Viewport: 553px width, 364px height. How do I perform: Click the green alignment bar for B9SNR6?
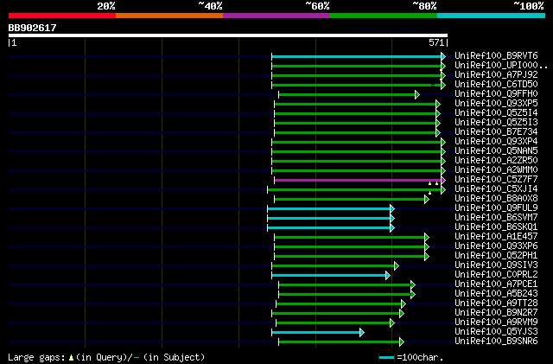(x=341, y=342)
